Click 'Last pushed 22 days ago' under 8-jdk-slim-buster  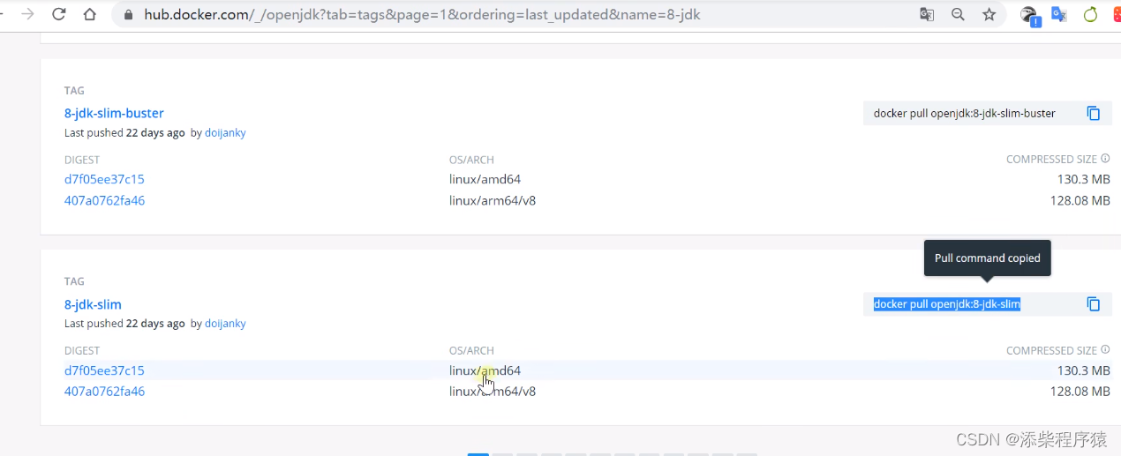coord(124,133)
